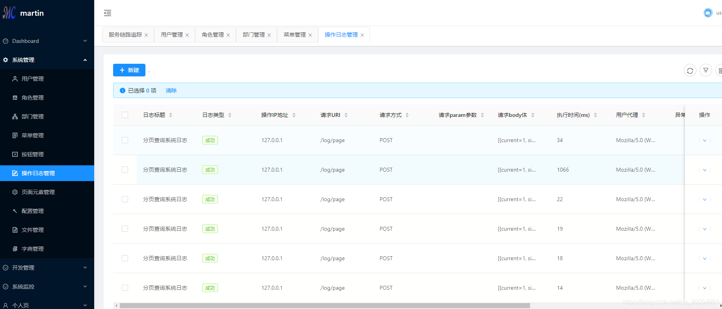Sort by 请求URI column sorter
722x309 pixels.
[346, 115]
